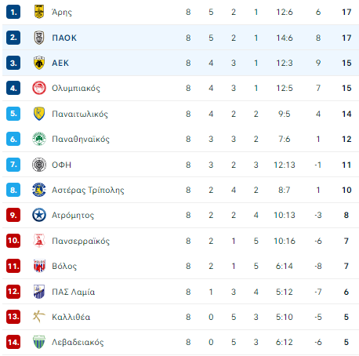Select the Λεβαδειακός green striped shield
The image size is (359, 356).
click(x=39, y=342)
